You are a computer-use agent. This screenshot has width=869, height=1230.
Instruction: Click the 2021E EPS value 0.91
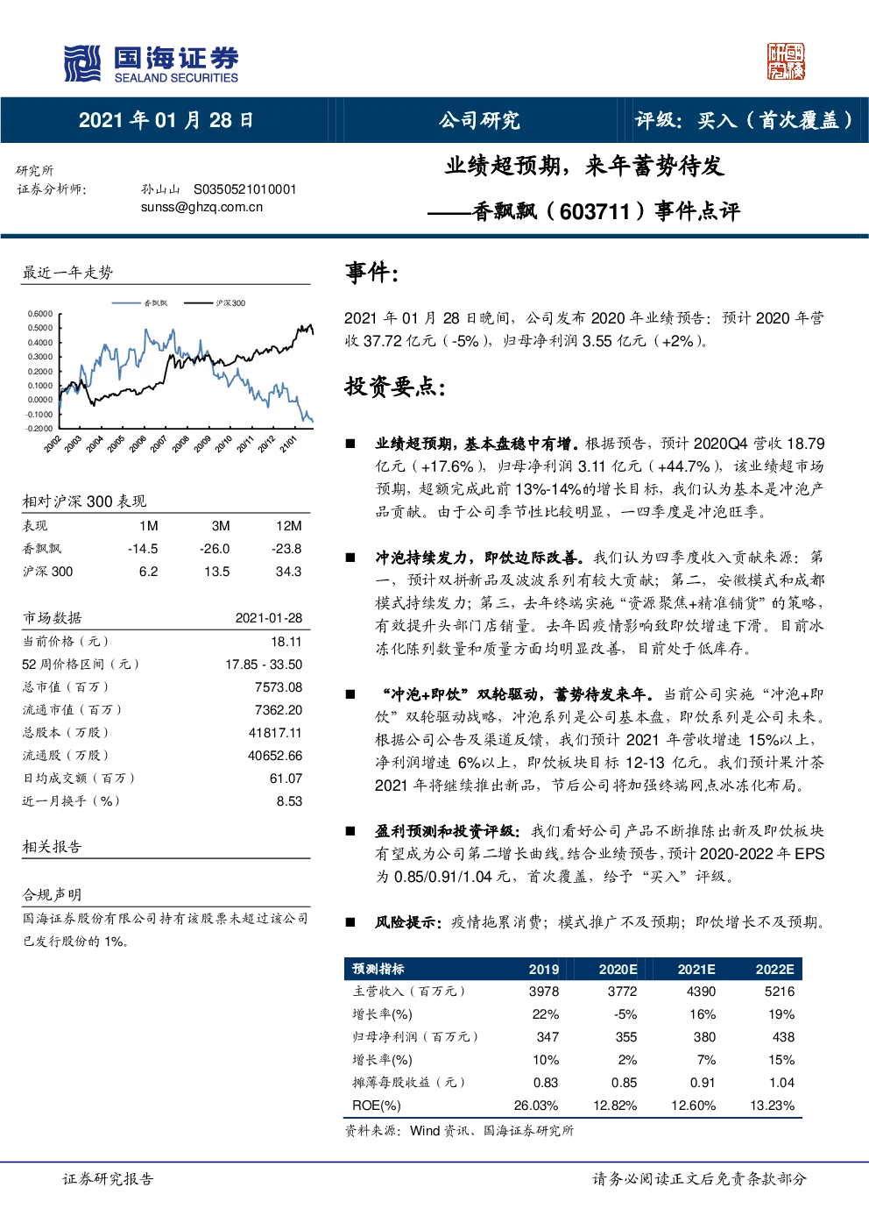(x=703, y=1083)
